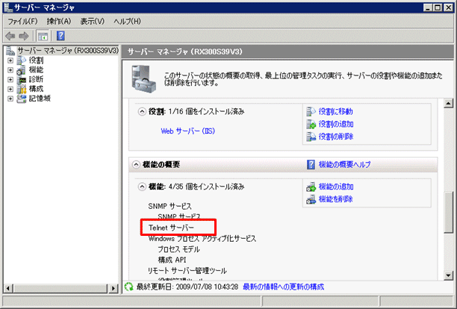The height and width of the screenshot is (309, 457).
Task: Expand the 記憶域 tree node
Action: (x=10, y=99)
